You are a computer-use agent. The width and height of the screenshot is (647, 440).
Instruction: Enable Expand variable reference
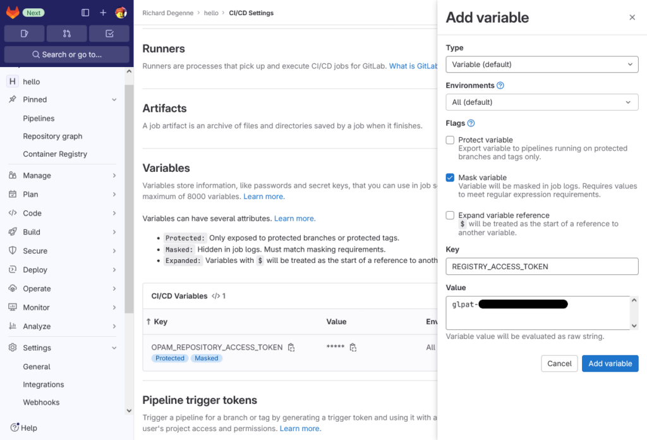click(x=450, y=214)
